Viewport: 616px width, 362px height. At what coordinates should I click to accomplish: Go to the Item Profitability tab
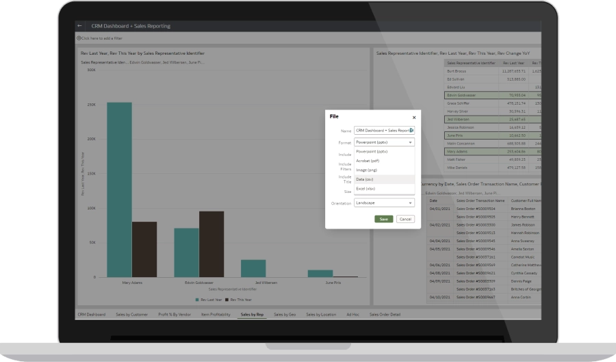215,315
